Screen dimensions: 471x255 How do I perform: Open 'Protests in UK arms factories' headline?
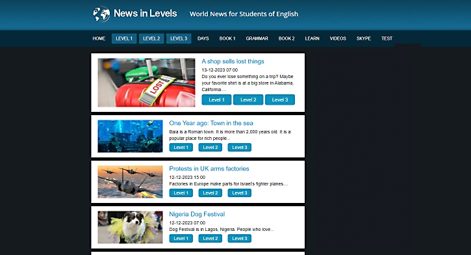point(209,168)
